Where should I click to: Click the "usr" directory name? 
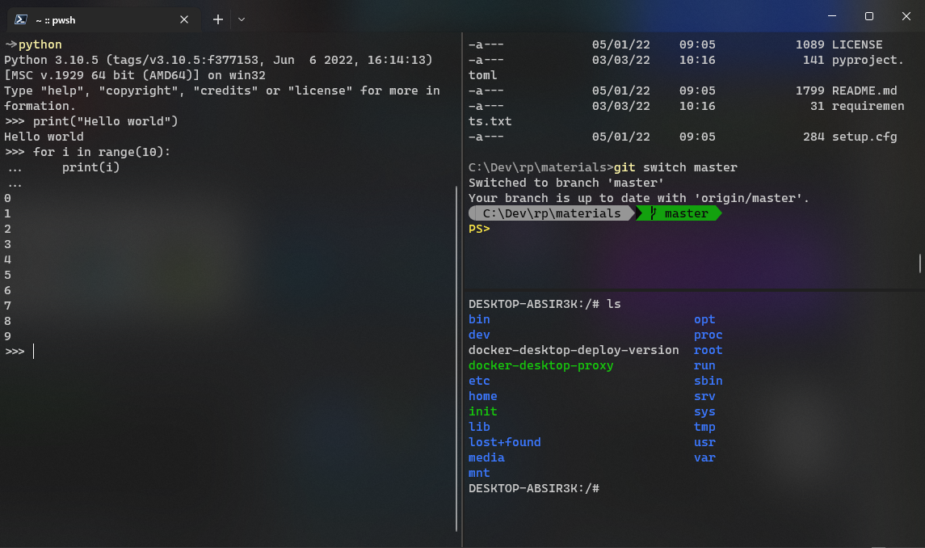(x=704, y=442)
